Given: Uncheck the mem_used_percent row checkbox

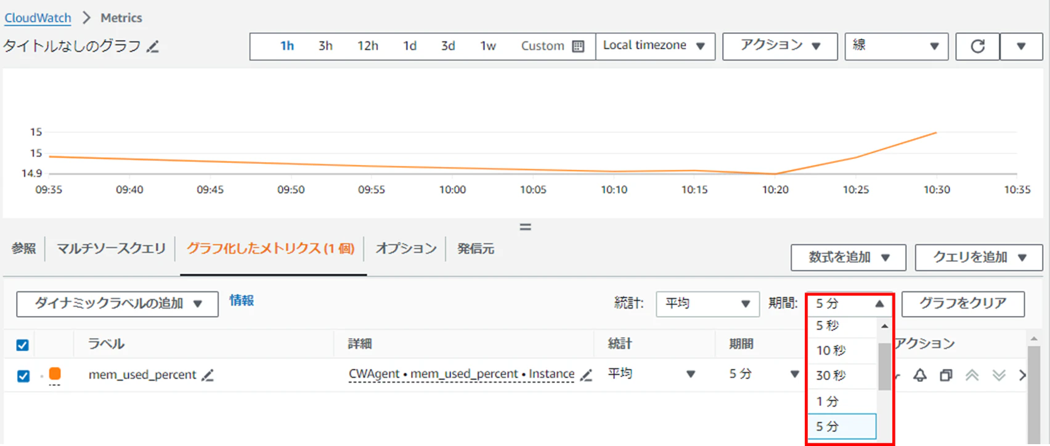Looking at the screenshot, I should [23, 376].
